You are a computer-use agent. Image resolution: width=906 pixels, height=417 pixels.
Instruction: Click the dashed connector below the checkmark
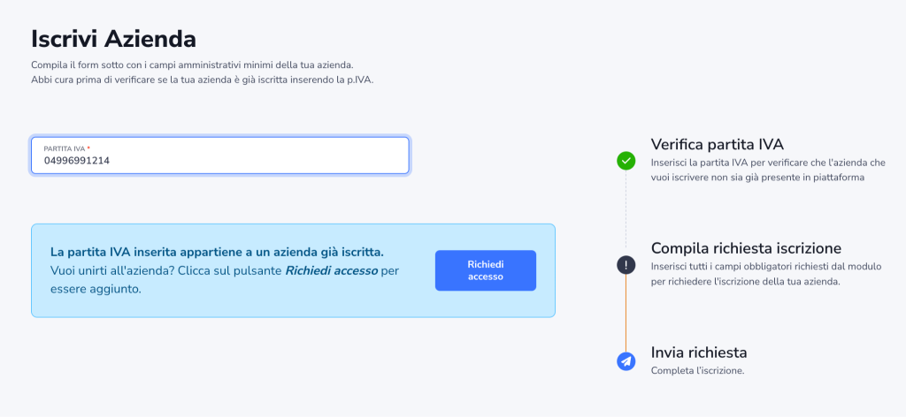[626, 212]
